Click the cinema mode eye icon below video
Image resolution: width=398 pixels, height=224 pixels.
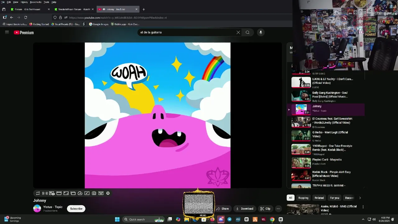52,193
